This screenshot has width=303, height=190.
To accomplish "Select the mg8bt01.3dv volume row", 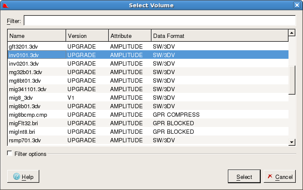I will [x=148, y=81].
